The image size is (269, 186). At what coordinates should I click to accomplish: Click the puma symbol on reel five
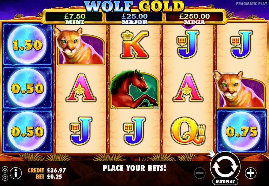(240, 89)
